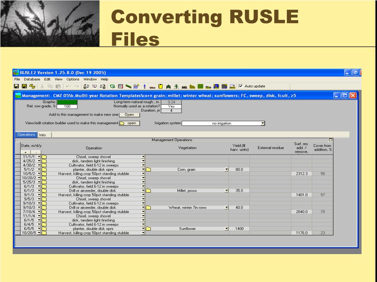Click the Normally used as rotation Yes field
Screen dimensions: 377x282
(x=171, y=106)
